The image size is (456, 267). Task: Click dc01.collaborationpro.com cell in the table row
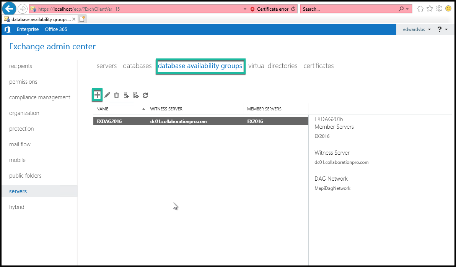click(x=178, y=121)
